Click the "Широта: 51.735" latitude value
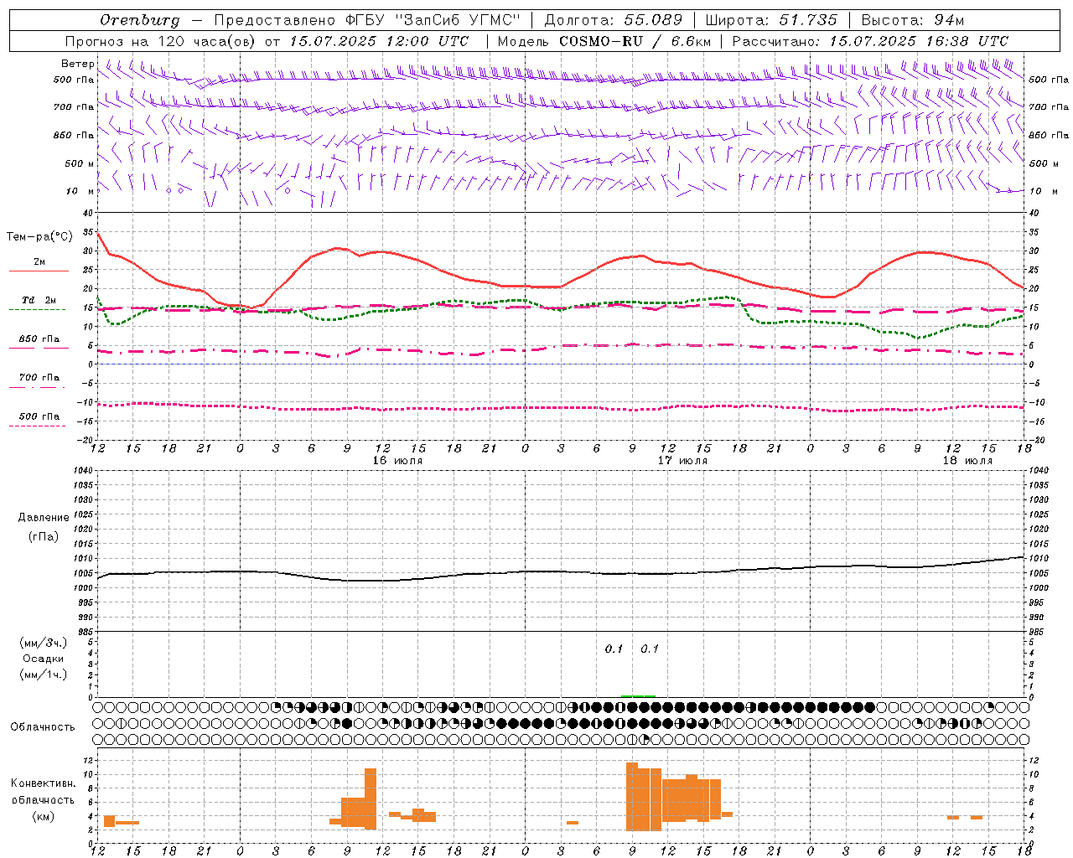 (x=771, y=20)
